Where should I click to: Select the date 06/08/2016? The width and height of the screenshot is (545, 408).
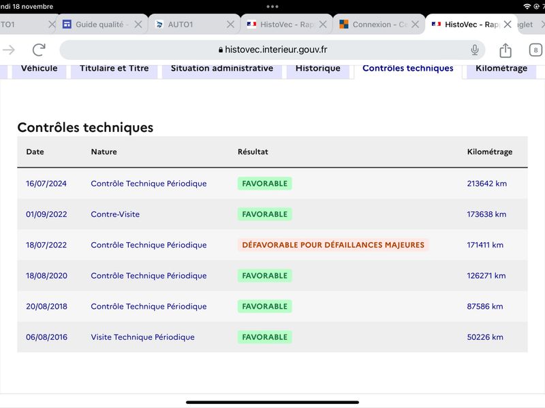click(46, 337)
